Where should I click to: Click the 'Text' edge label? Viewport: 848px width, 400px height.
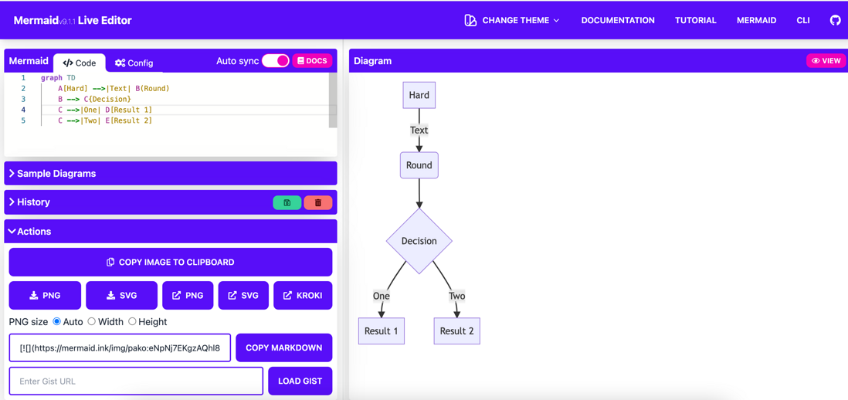click(x=419, y=131)
